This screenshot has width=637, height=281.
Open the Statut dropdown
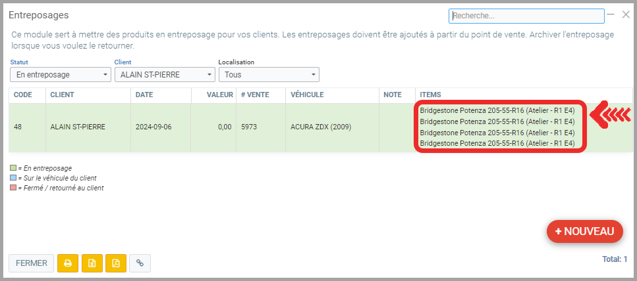pyautogui.click(x=60, y=75)
